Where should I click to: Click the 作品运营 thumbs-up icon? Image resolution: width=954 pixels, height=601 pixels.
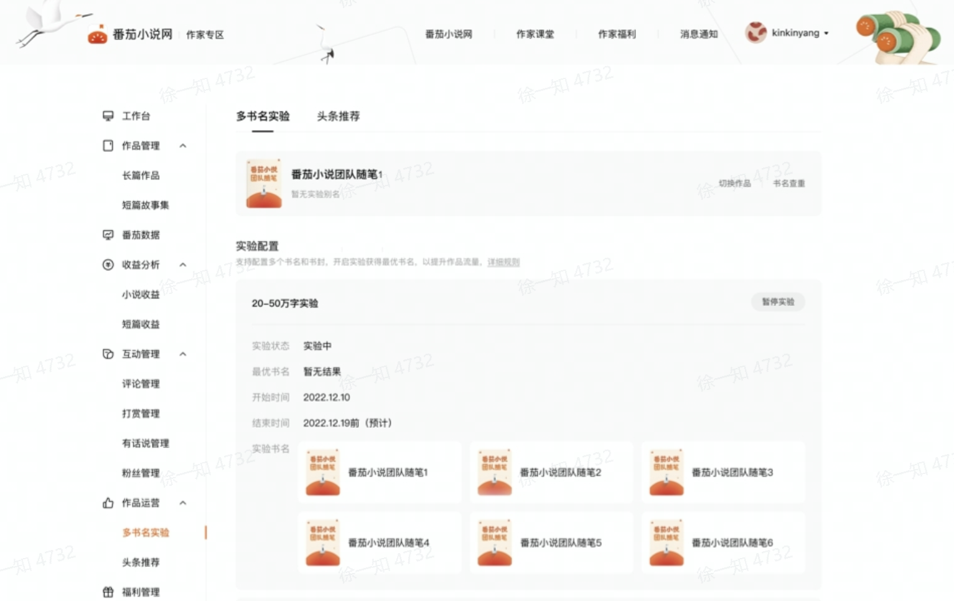[108, 503]
